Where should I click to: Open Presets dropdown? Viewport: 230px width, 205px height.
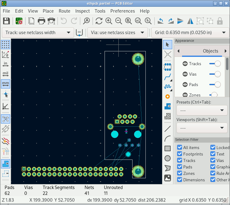tap(202, 110)
